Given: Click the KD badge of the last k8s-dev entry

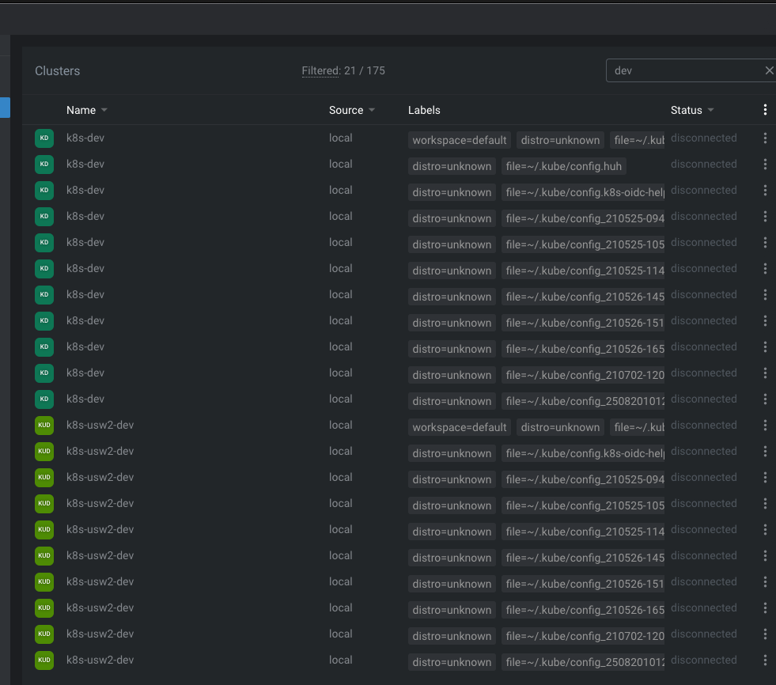Looking at the screenshot, I should pos(45,399).
